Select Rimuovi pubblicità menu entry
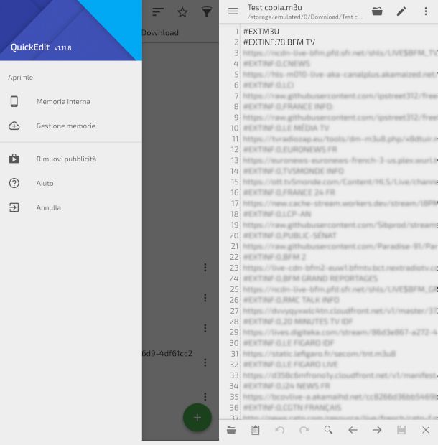 point(71,159)
